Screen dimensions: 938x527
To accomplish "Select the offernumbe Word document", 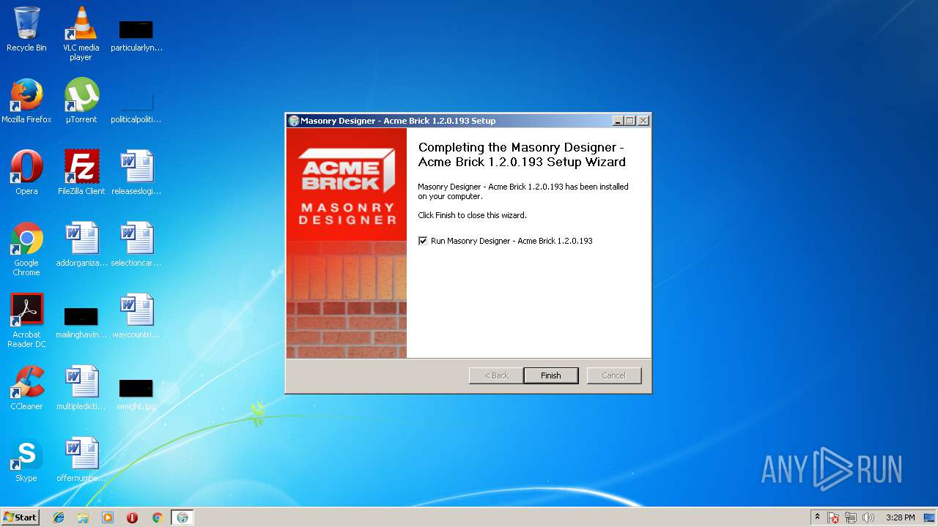I will [81, 460].
